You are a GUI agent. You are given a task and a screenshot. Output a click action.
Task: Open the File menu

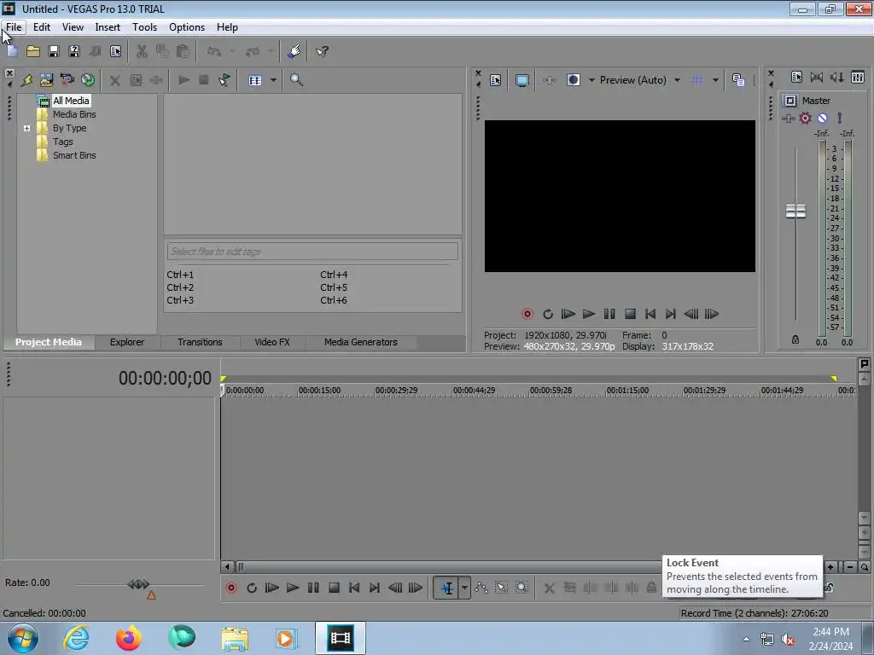click(14, 27)
